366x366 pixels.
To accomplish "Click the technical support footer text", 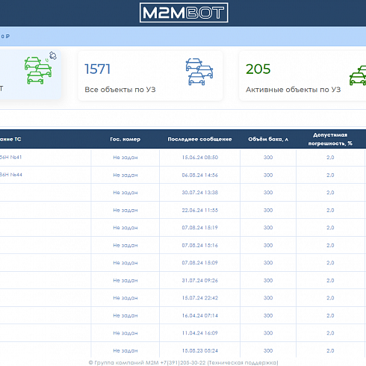I will (183, 362).
